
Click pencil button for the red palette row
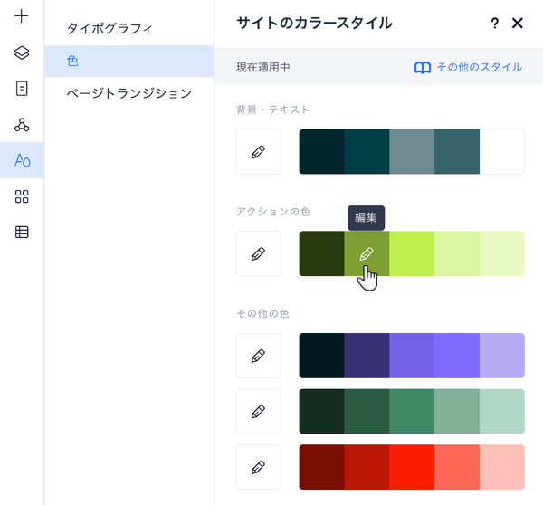258,467
